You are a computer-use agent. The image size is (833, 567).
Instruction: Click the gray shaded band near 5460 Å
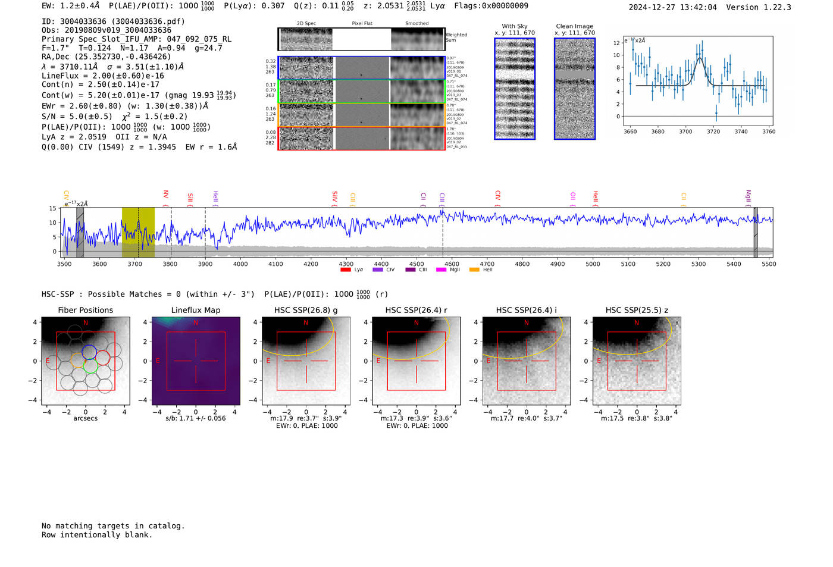[756, 232]
